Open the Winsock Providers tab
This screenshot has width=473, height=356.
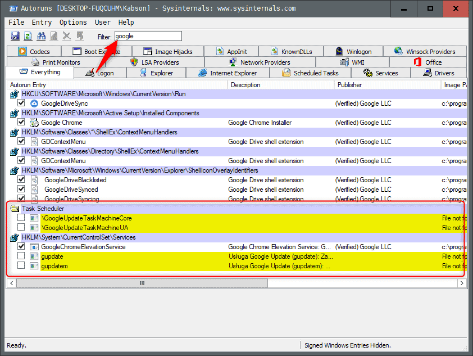pos(425,52)
